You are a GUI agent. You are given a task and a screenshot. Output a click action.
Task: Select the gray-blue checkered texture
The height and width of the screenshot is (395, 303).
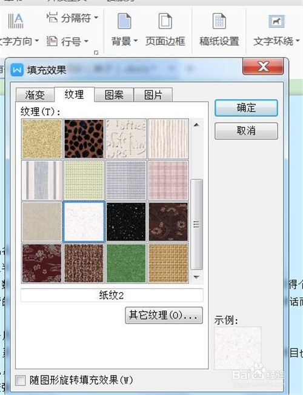(126, 181)
